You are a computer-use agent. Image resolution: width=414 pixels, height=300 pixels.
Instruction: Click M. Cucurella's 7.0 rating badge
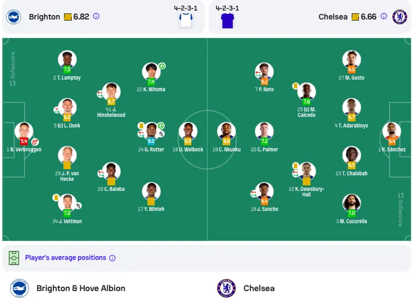coord(352,213)
